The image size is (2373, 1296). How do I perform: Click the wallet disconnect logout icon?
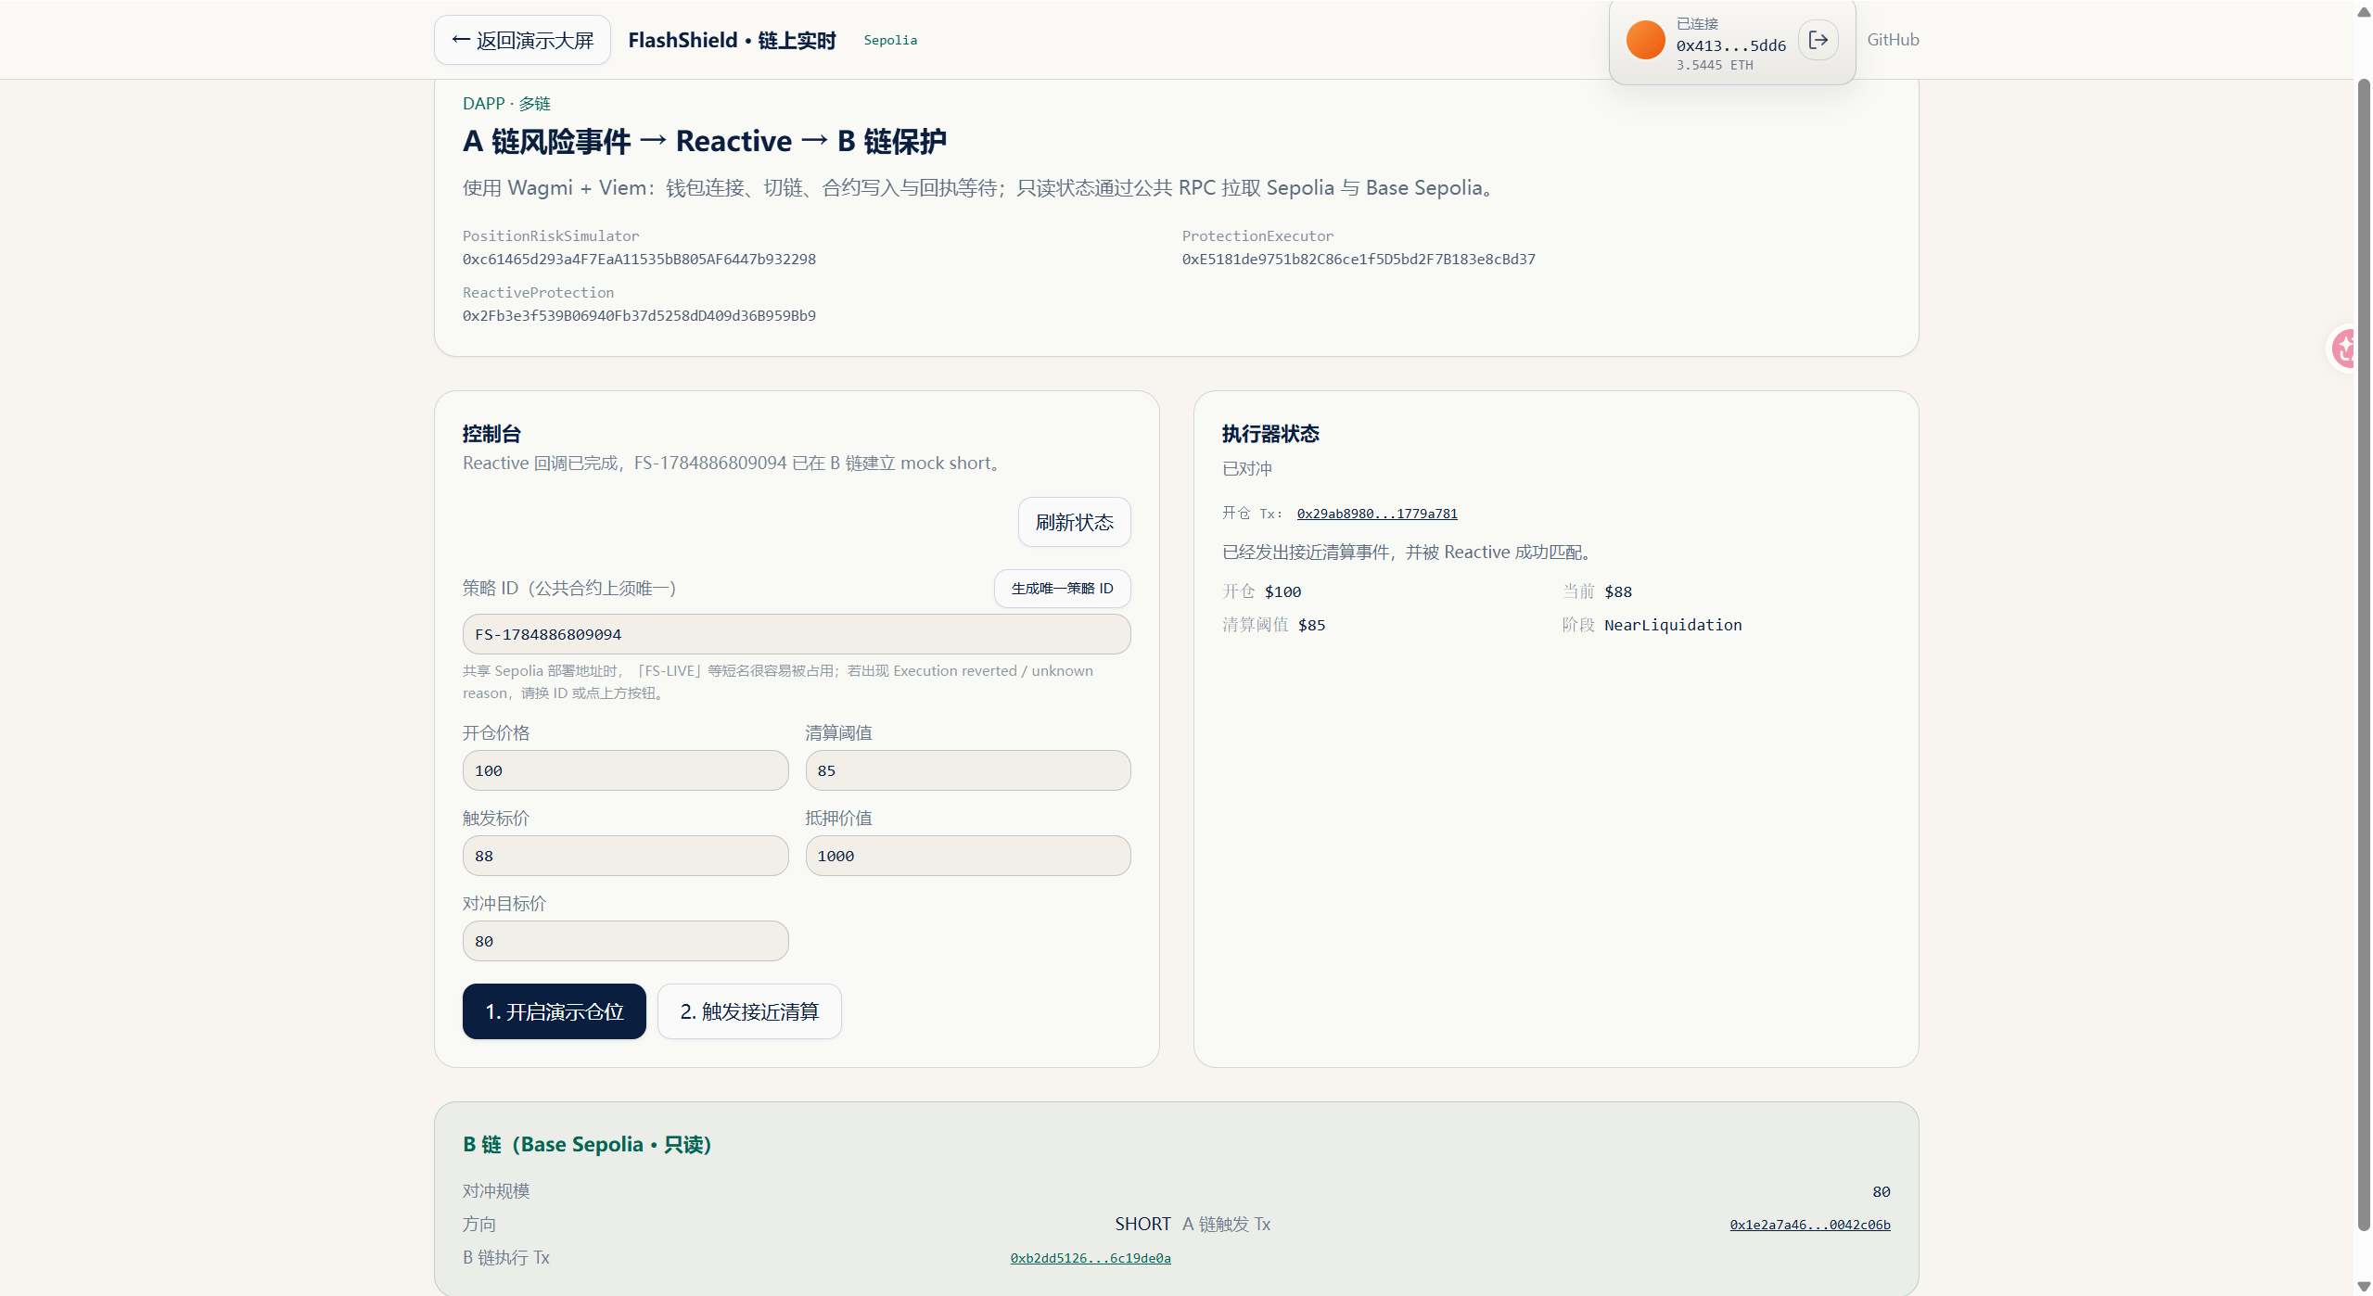click(1818, 40)
